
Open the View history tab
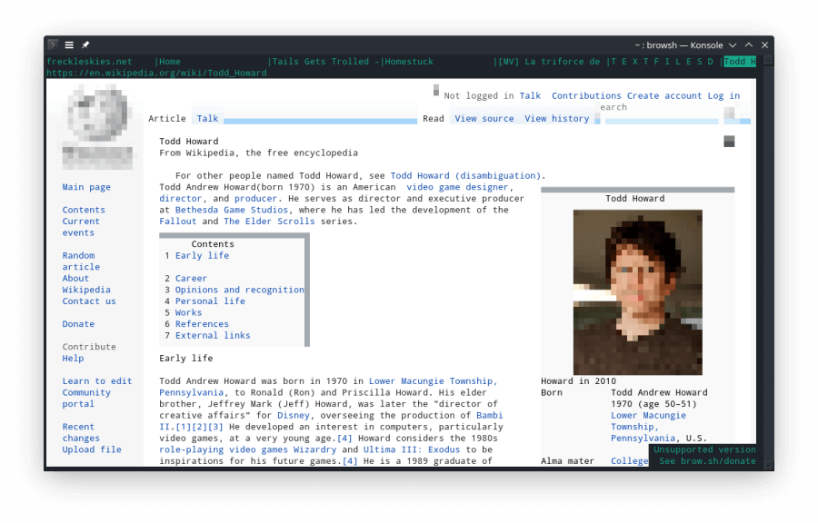[x=556, y=119]
